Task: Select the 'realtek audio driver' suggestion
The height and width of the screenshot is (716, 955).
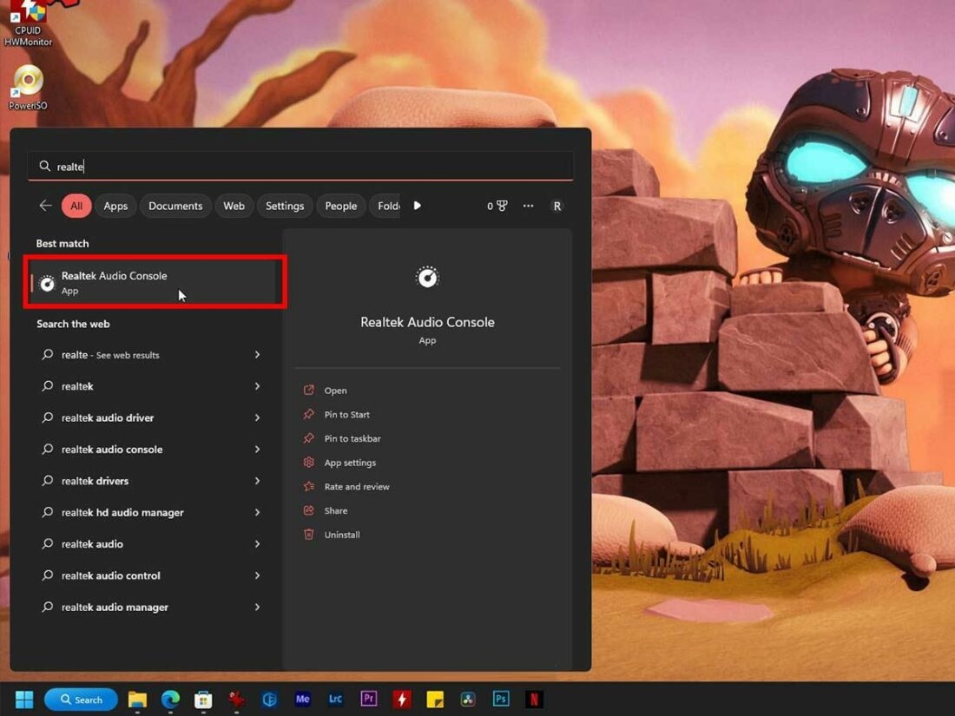Action: pyautogui.click(x=152, y=417)
